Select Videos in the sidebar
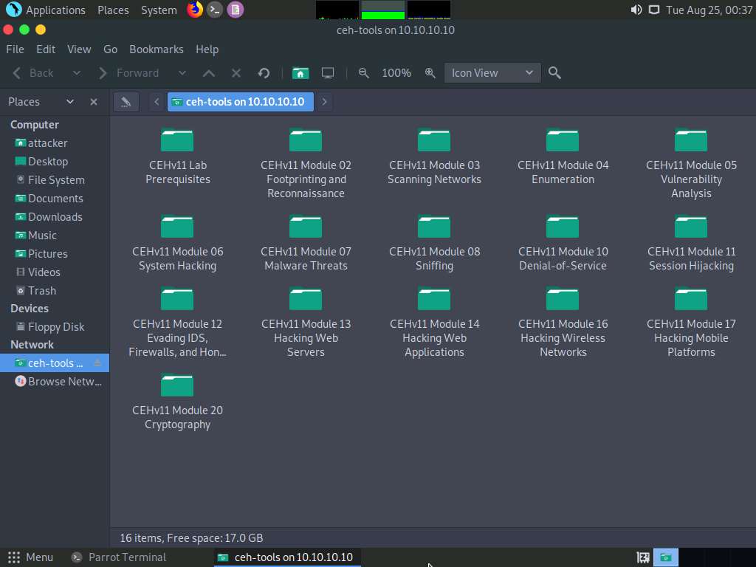The height and width of the screenshot is (567, 756). pos(55,272)
